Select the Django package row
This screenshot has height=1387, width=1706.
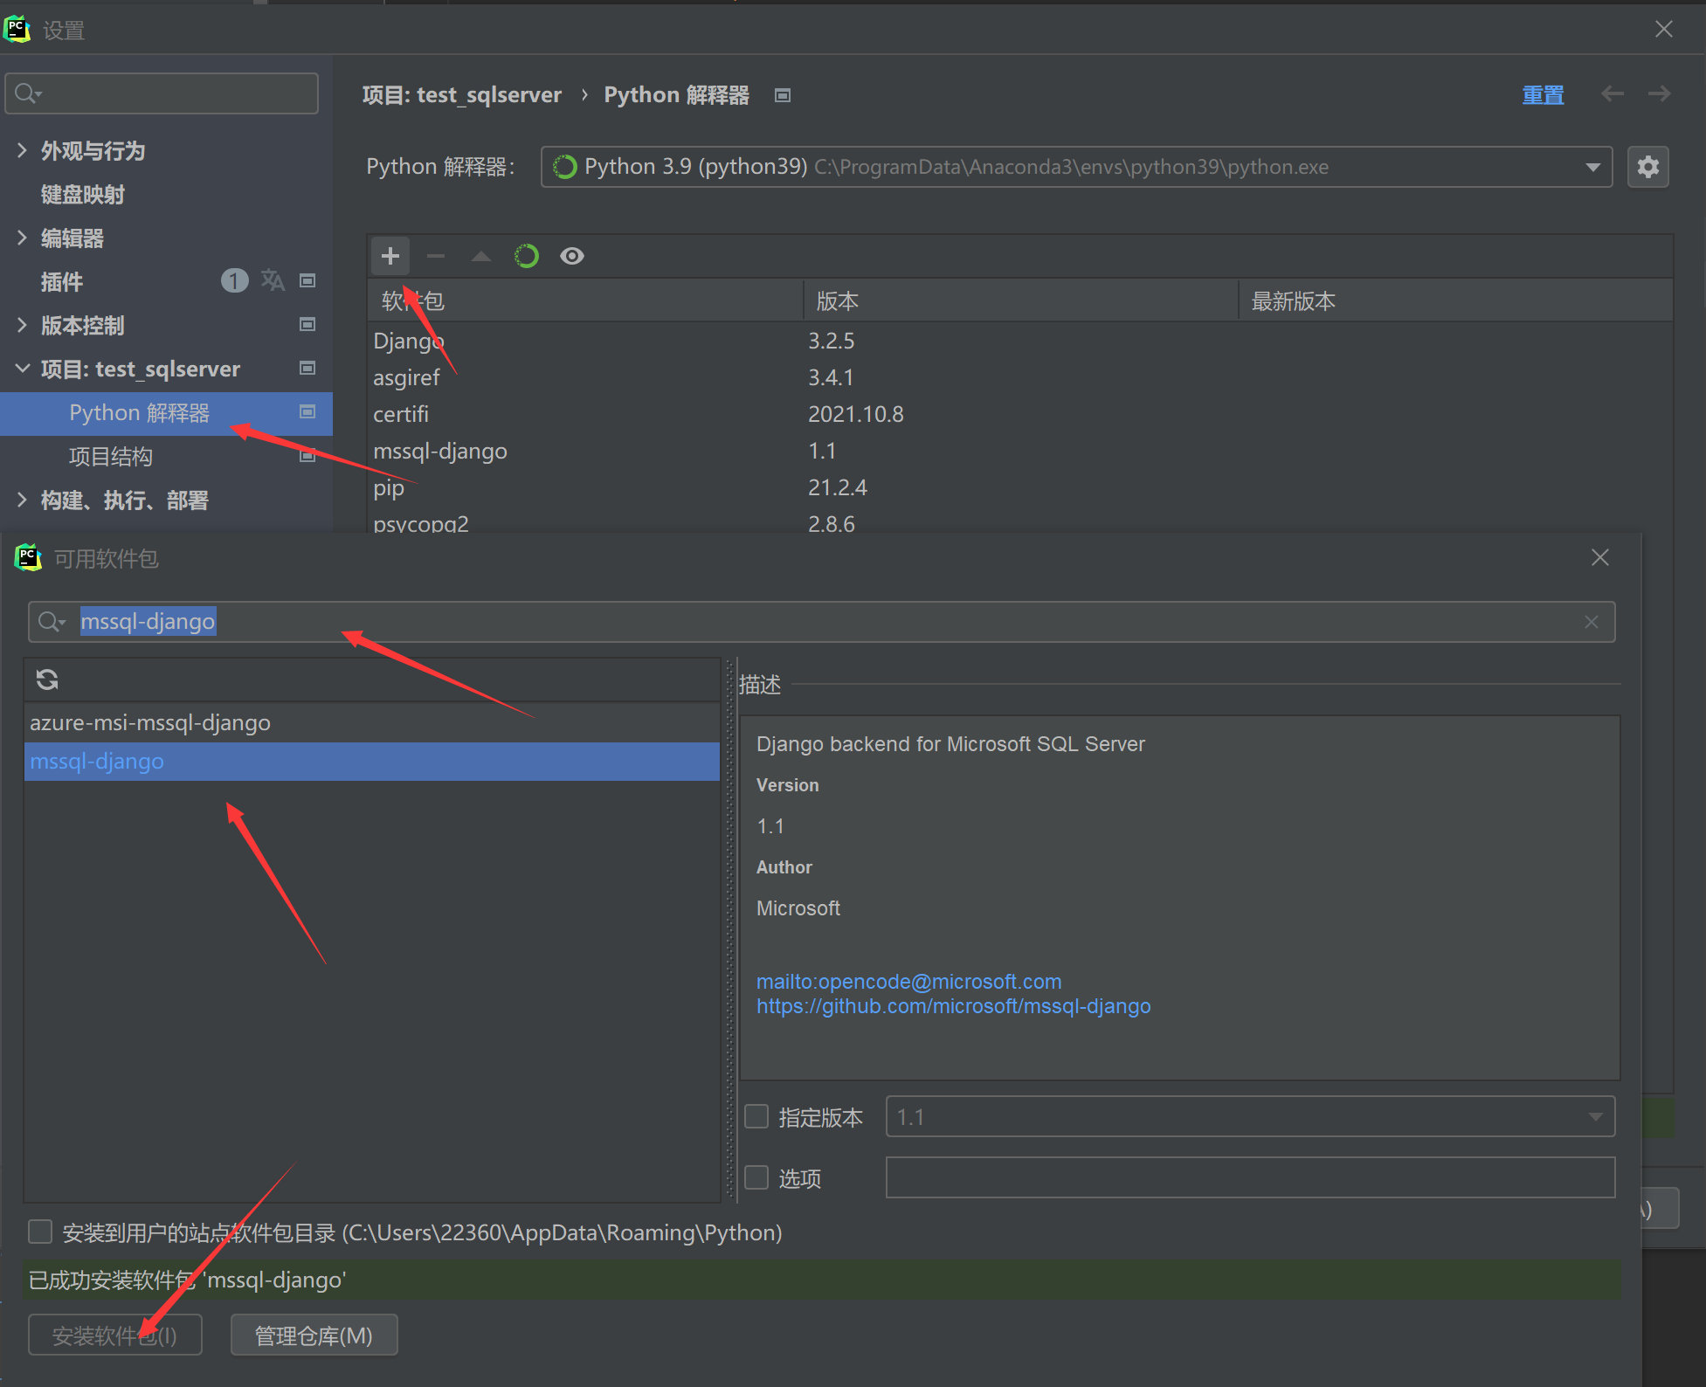point(1019,341)
